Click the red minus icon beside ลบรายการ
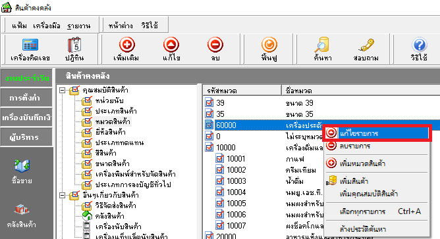This screenshot has width=440, height=239. point(331,145)
